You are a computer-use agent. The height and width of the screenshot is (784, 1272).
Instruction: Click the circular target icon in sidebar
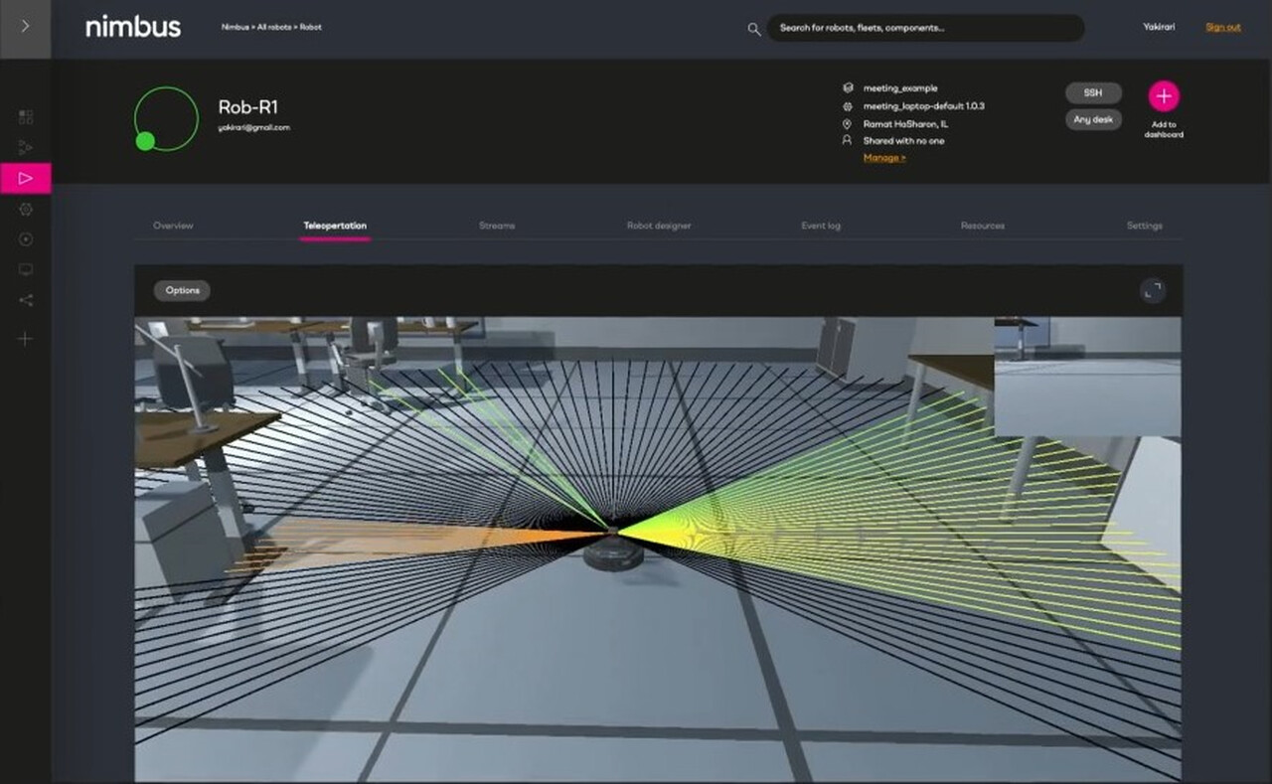pos(26,239)
